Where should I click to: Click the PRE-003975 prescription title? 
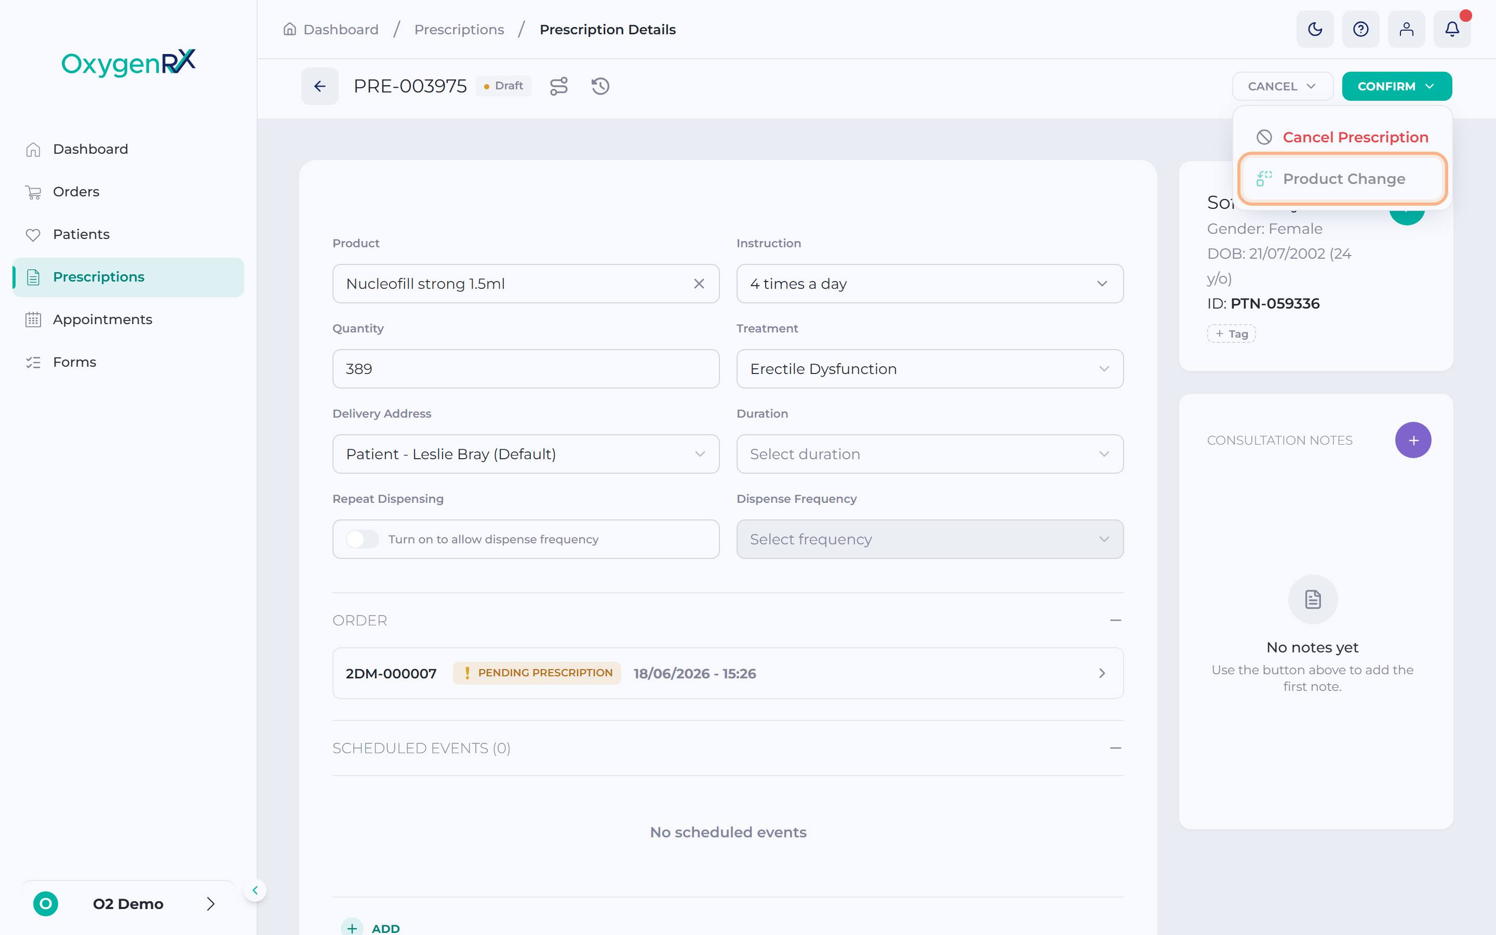(410, 86)
